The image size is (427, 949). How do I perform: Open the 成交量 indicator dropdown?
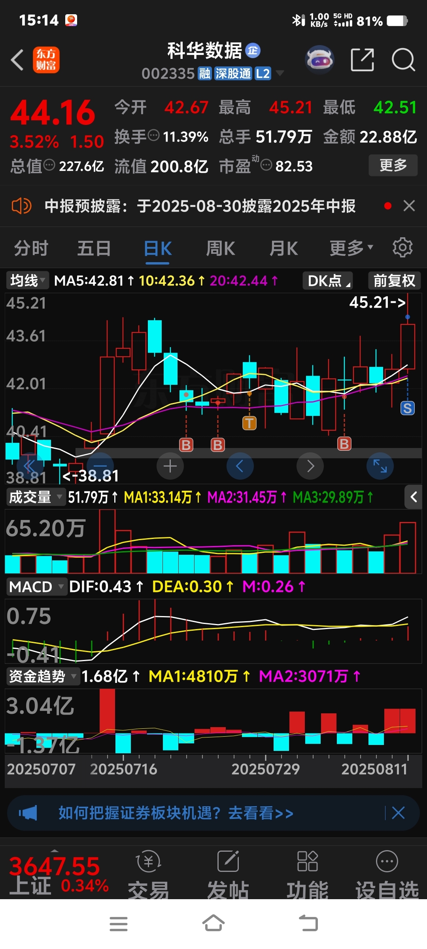point(36,497)
